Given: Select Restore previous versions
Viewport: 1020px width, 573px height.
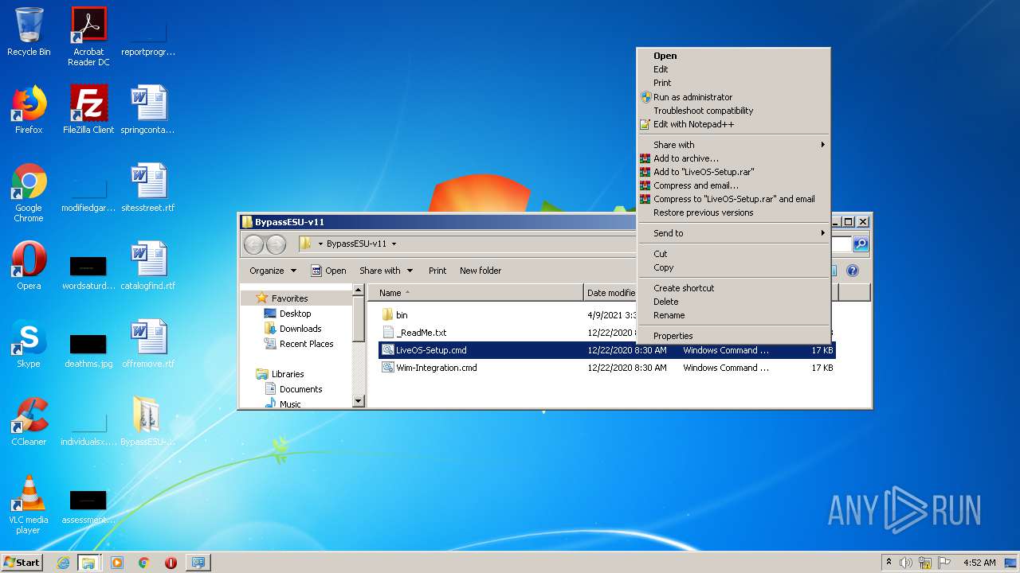Looking at the screenshot, I should [x=733, y=212].
